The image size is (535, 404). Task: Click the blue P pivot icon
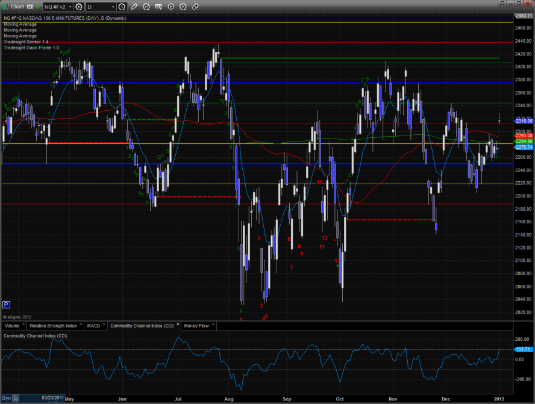(x=6, y=305)
